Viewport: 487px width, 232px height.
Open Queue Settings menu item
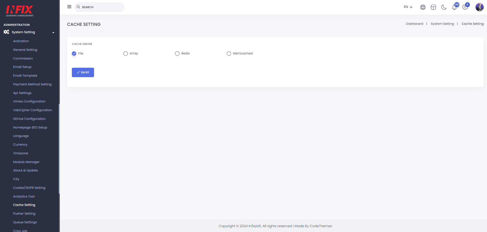tap(25, 222)
